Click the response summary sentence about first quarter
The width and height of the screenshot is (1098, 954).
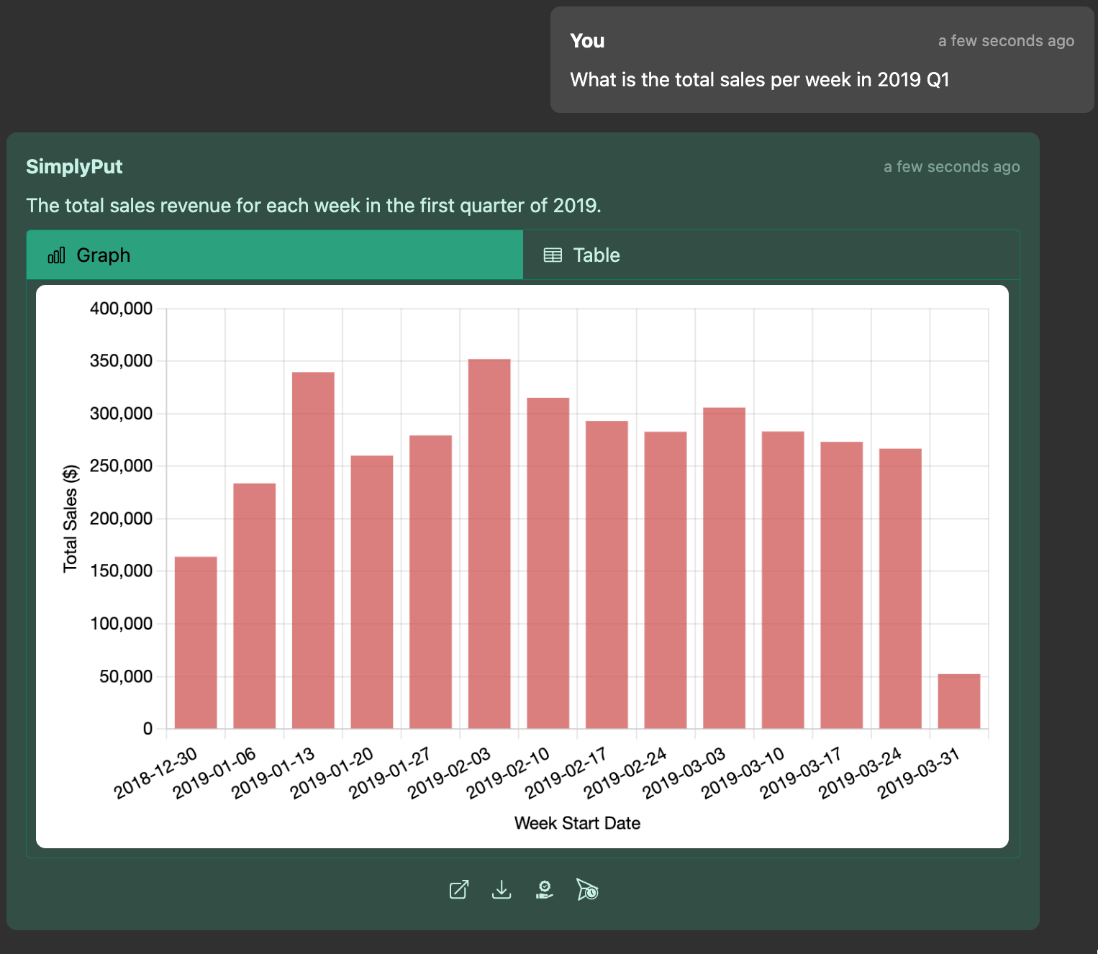[x=314, y=206]
